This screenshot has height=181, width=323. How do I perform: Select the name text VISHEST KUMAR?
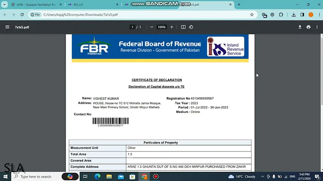coord(106,99)
